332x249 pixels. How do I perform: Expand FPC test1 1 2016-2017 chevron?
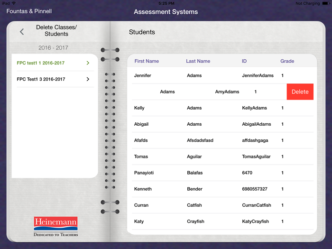(x=88, y=63)
